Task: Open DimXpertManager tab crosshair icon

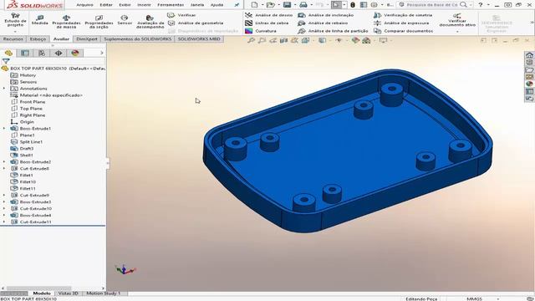Action: click(59, 53)
